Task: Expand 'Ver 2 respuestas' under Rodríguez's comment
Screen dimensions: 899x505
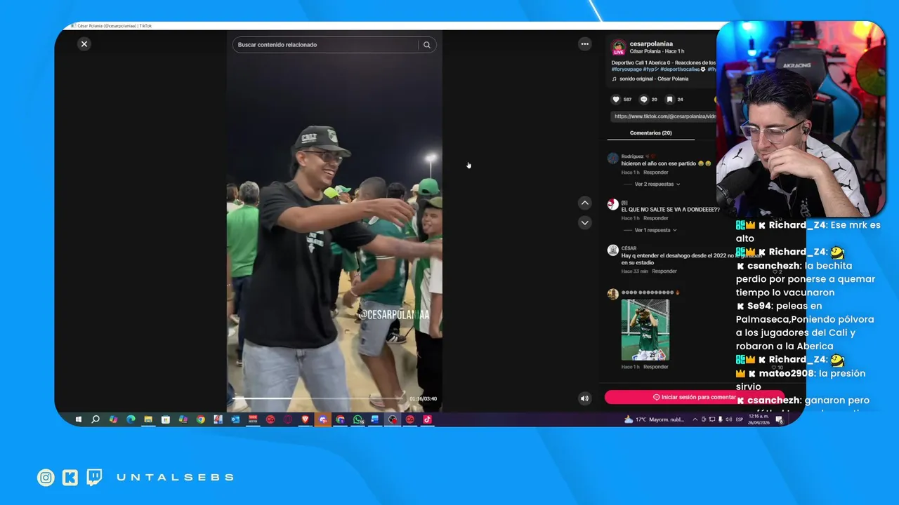Action: point(657,184)
